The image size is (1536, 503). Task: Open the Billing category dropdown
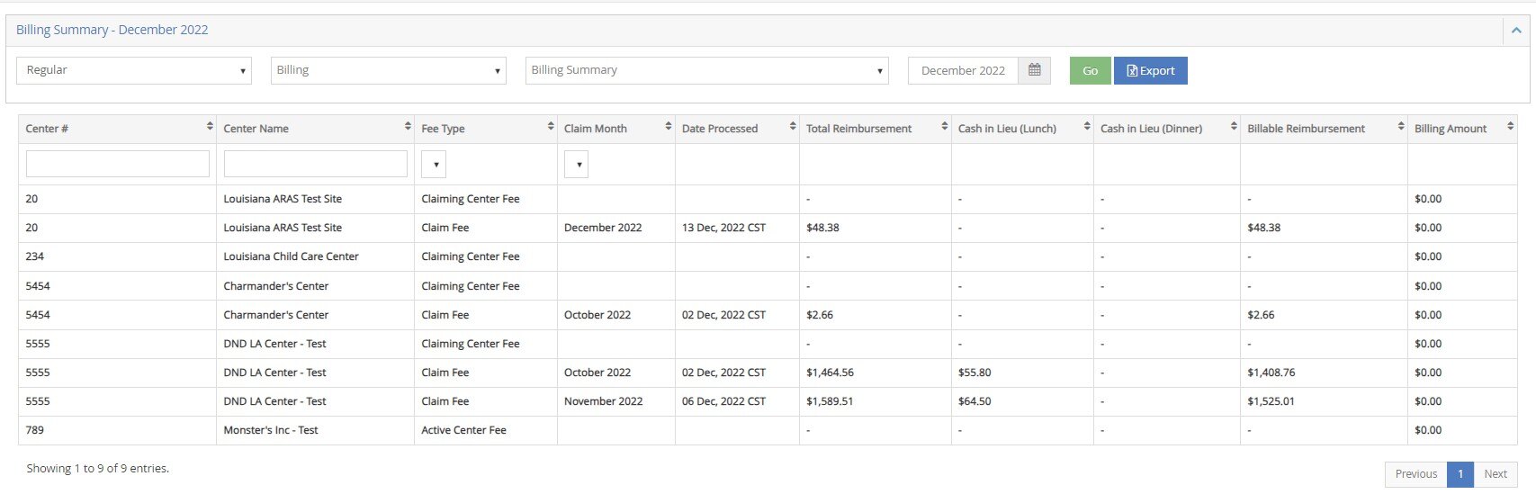pyautogui.click(x=388, y=70)
